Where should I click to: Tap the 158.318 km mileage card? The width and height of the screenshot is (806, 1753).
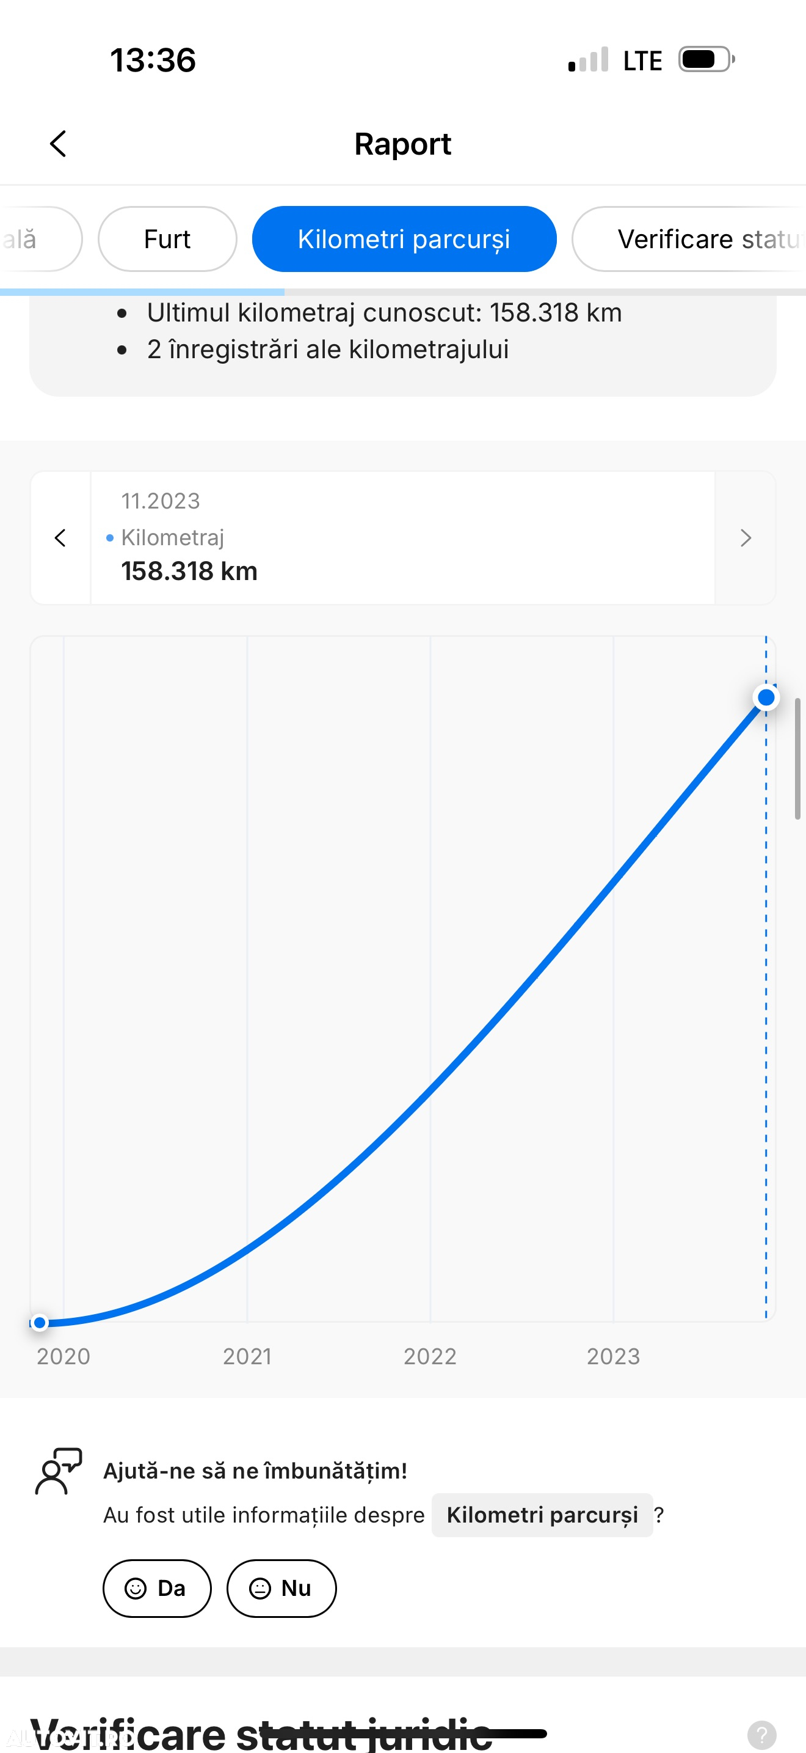(403, 538)
